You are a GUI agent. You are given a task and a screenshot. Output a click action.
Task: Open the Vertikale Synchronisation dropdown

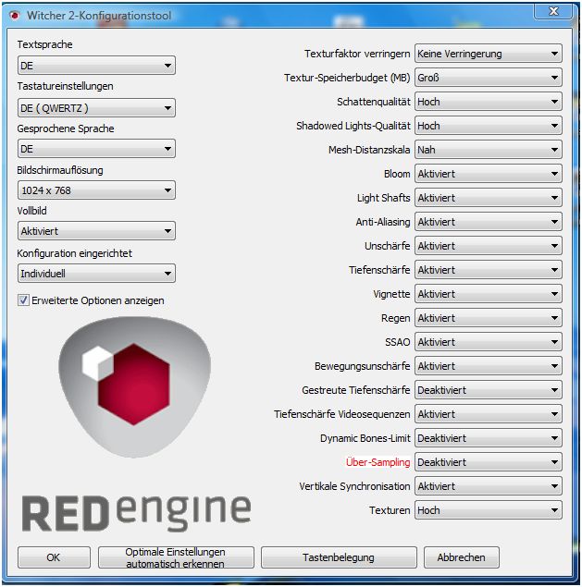[x=489, y=486]
